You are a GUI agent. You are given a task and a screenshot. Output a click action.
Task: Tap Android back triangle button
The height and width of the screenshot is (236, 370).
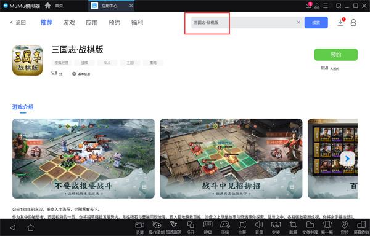coord(13,227)
